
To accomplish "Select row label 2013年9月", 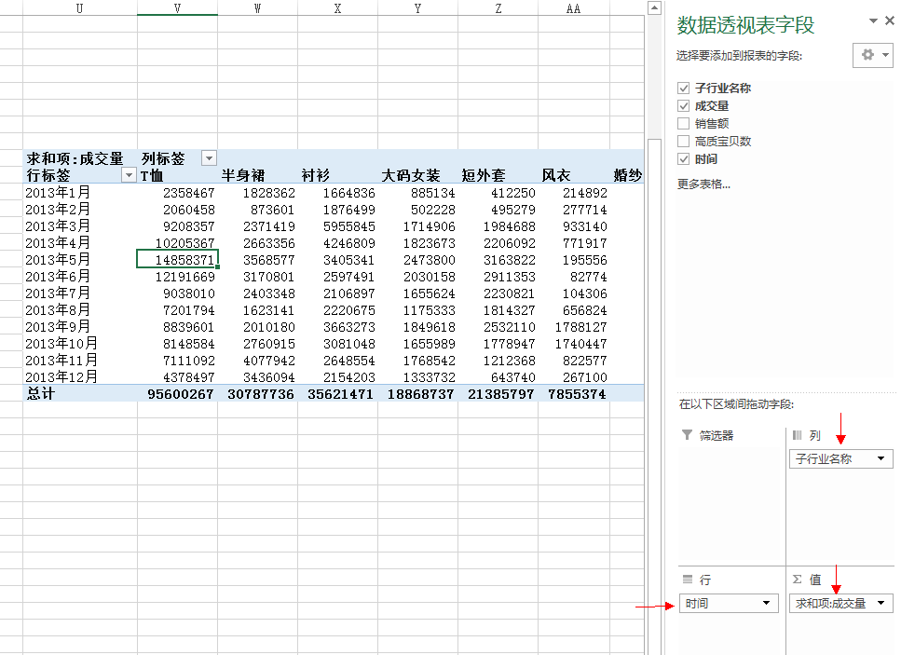I will coord(80,326).
